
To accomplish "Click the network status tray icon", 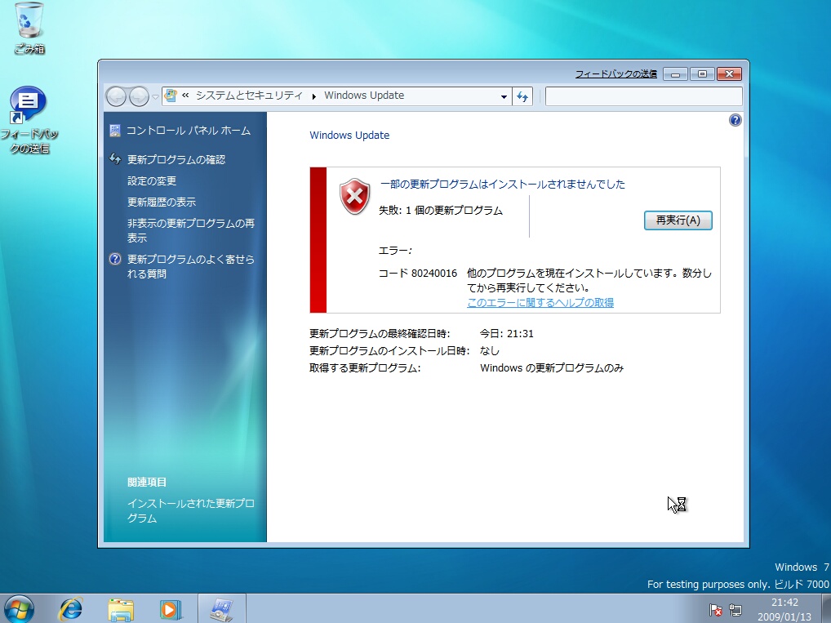I will pyautogui.click(x=735, y=610).
